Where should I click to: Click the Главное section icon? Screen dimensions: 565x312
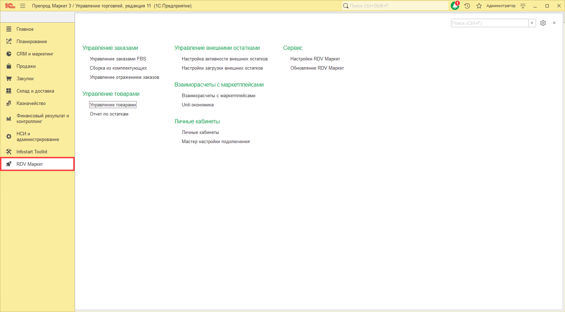[9, 29]
